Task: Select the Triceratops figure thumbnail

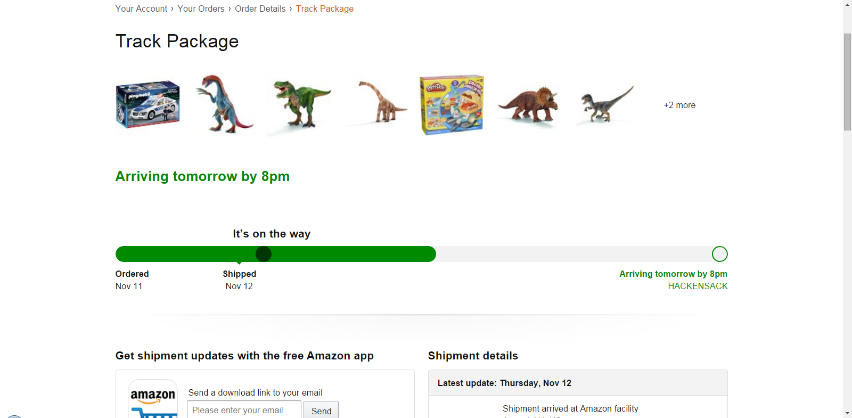Action: click(x=528, y=104)
